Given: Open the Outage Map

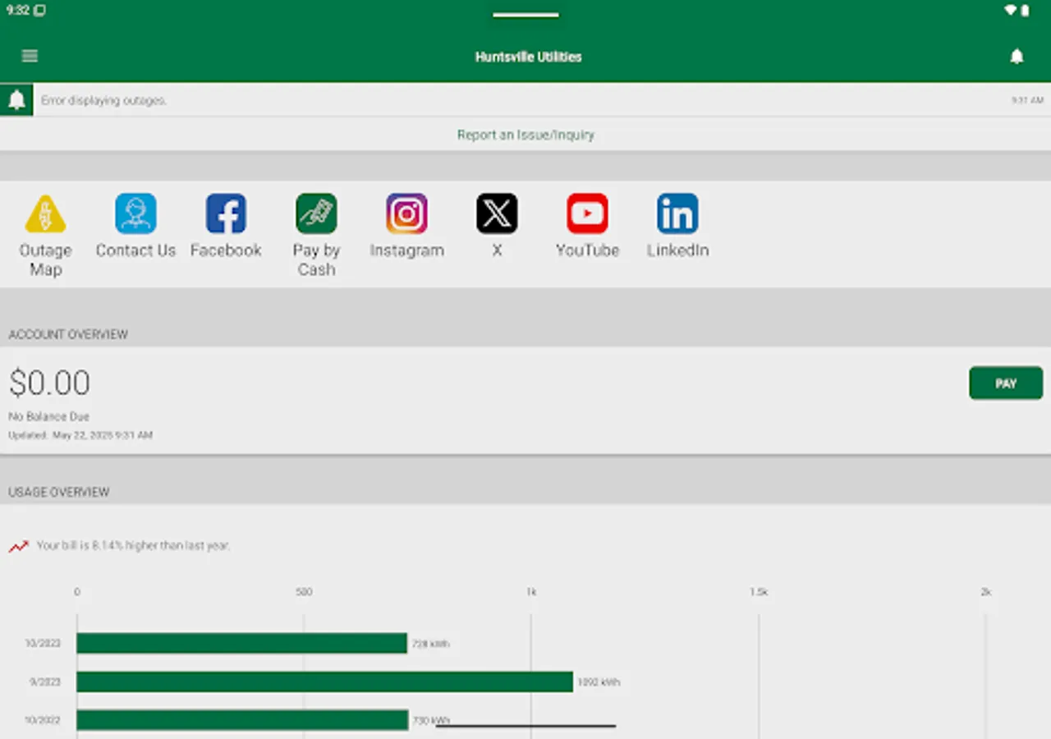Looking at the screenshot, I should point(45,213).
